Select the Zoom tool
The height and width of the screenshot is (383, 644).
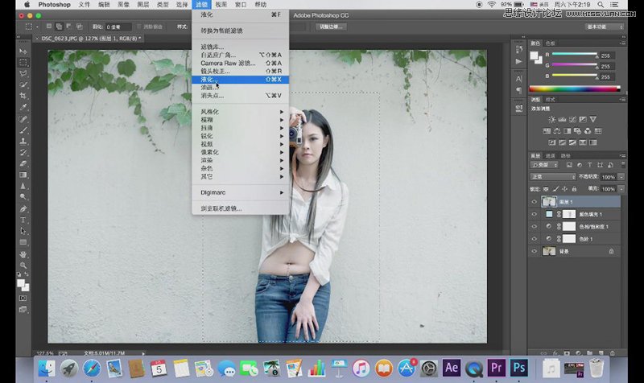pos(23,266)
